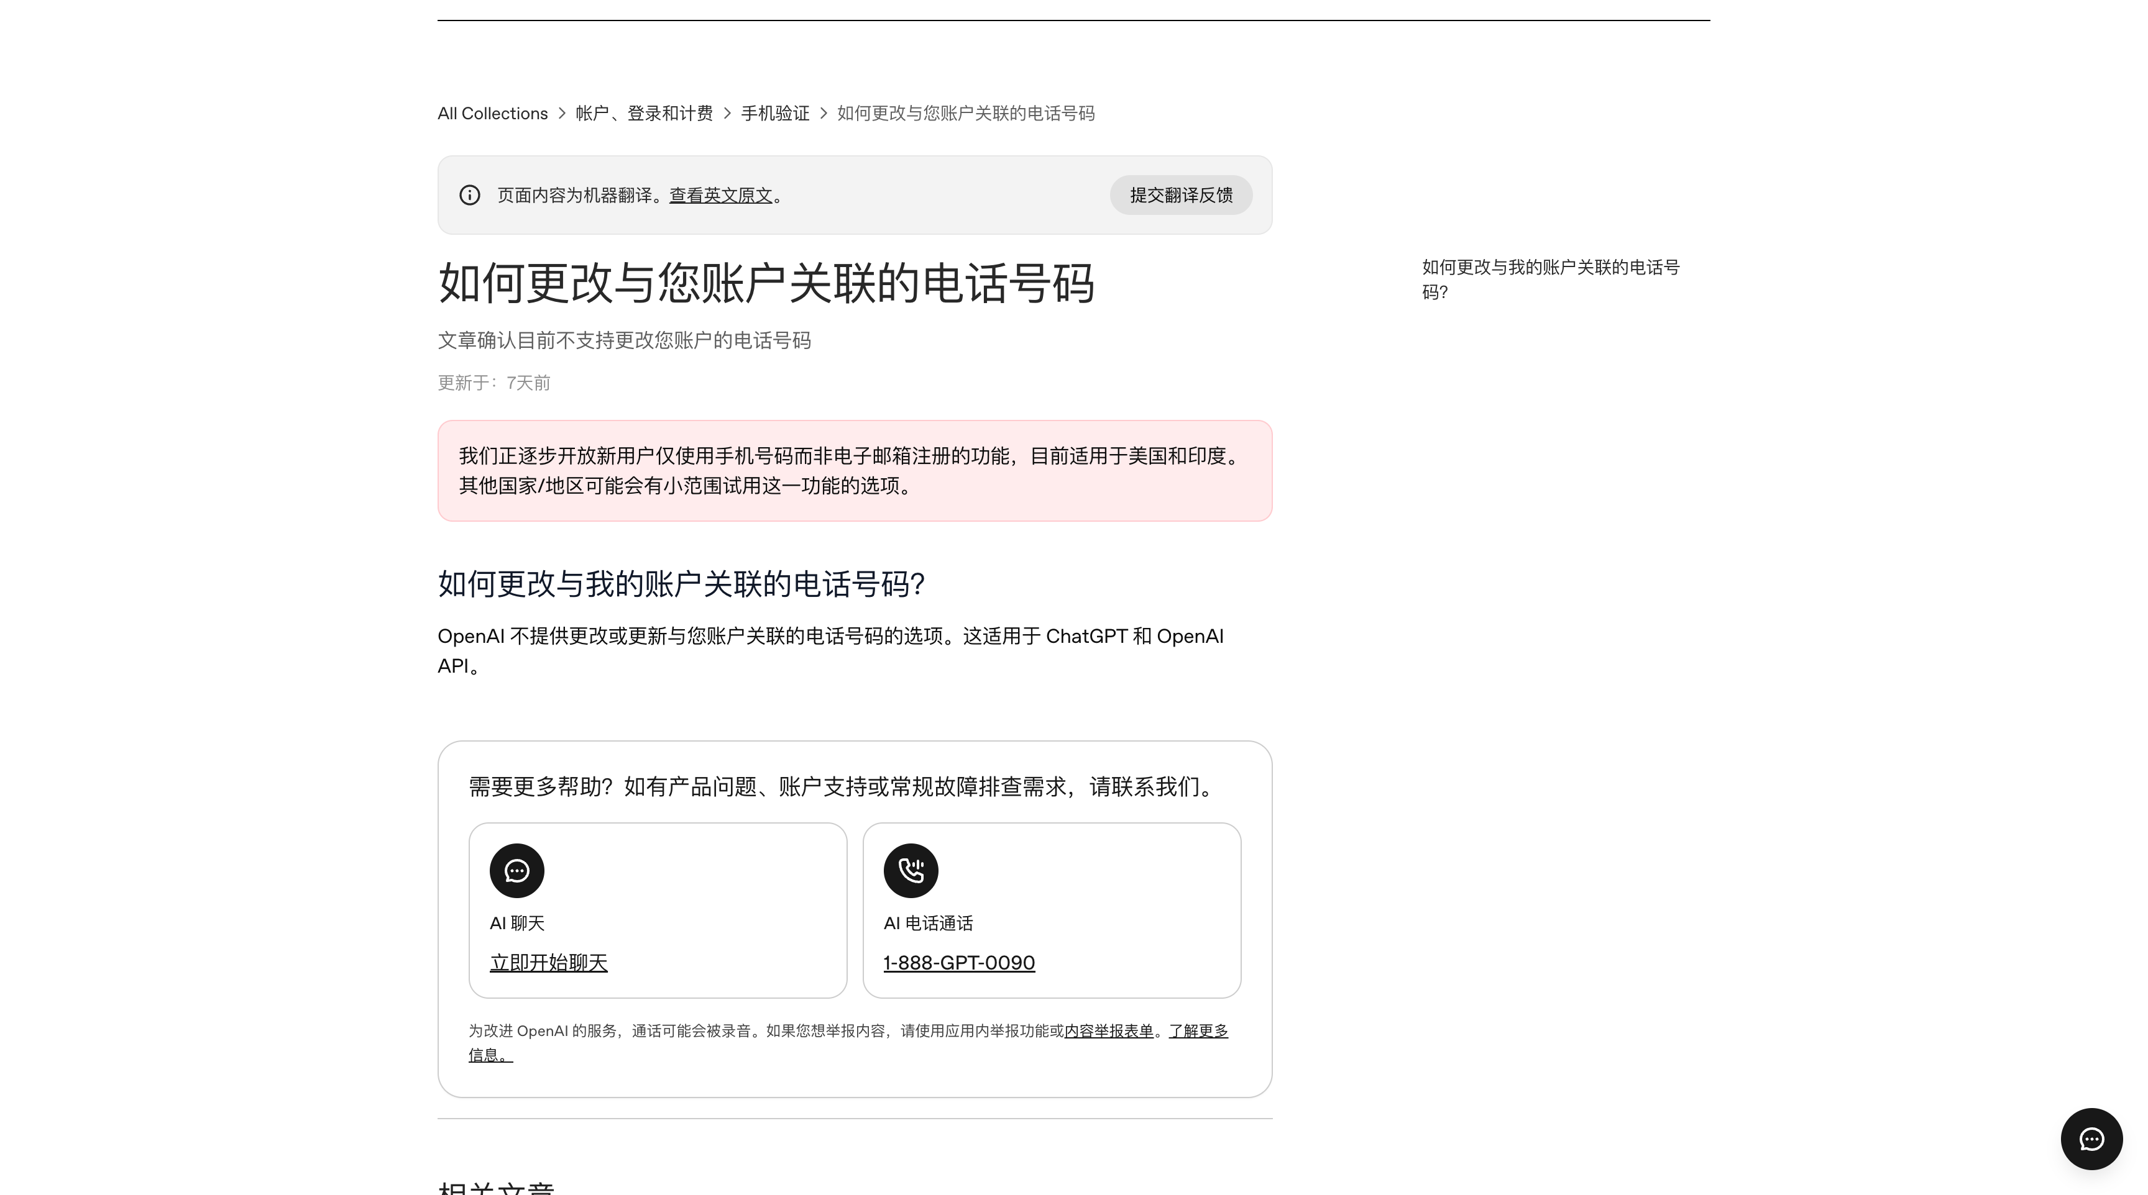Click the chevron after 手机验证 breadcrumb

[x=824, y=113]
